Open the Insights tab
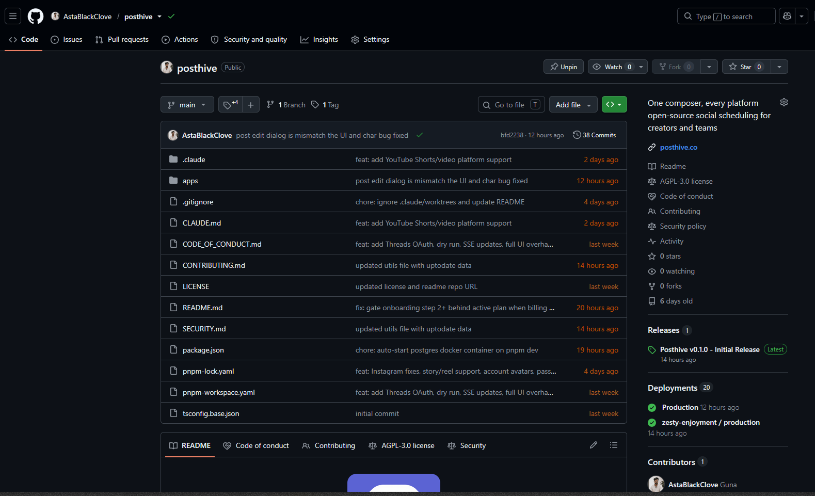 [x=319, y=39]
